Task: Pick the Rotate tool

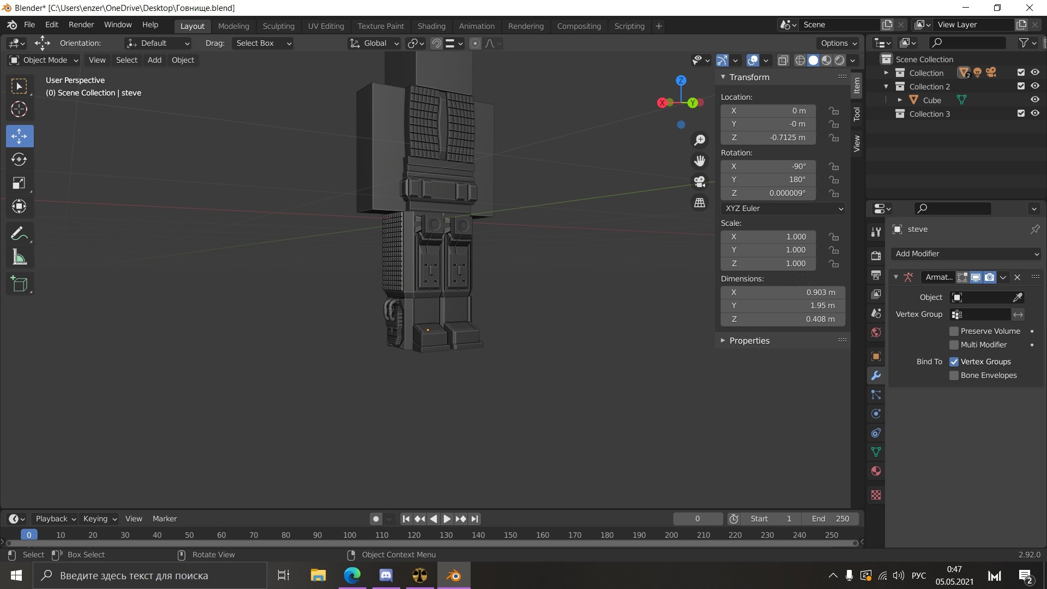Action: click(20, 159)
